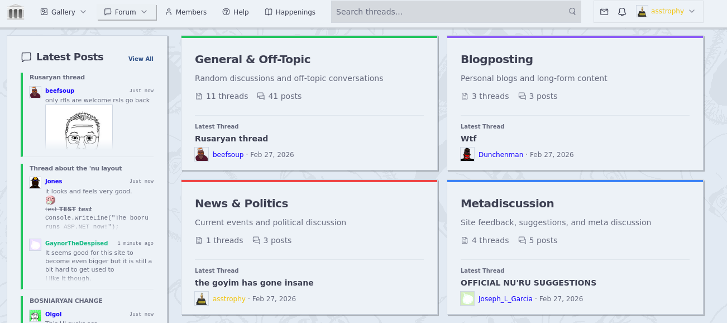Click the search magnifier icon
The width and height of the screenshot is (727, 323).
point(572,12)
